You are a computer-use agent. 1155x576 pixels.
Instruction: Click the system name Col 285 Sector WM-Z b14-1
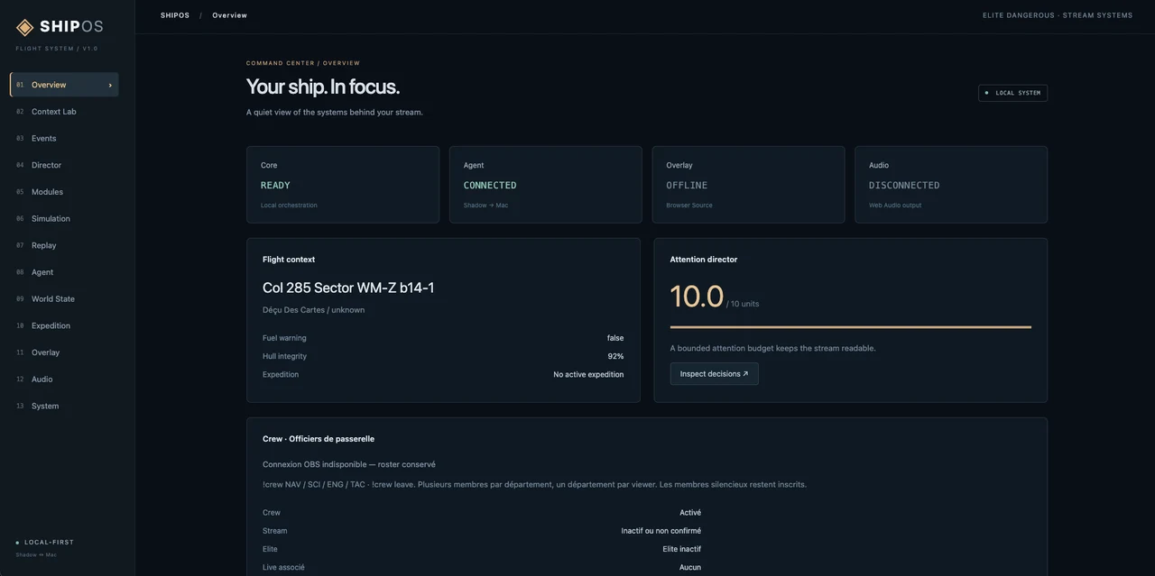[x=348, y=288]
